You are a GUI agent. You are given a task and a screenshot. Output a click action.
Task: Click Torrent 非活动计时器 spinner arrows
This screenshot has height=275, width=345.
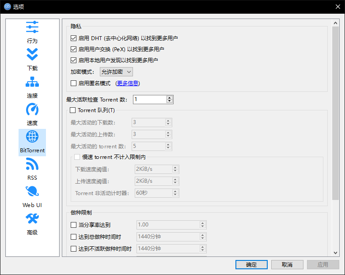click(x=175, y=193)
